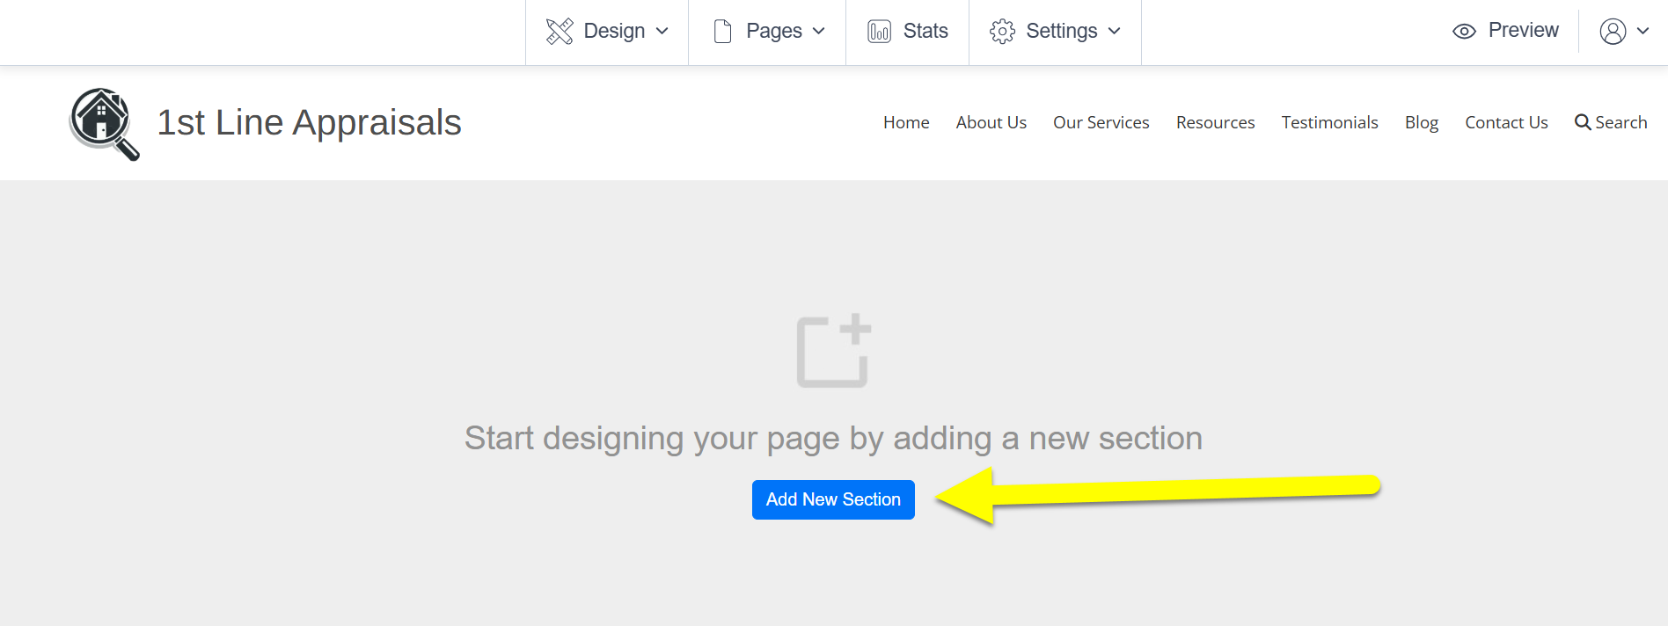Image resolution: width=1668 pixels, height=626 pixels.
Task: Expand the Settings dropdown chevron
Action: coord(1115,32)
